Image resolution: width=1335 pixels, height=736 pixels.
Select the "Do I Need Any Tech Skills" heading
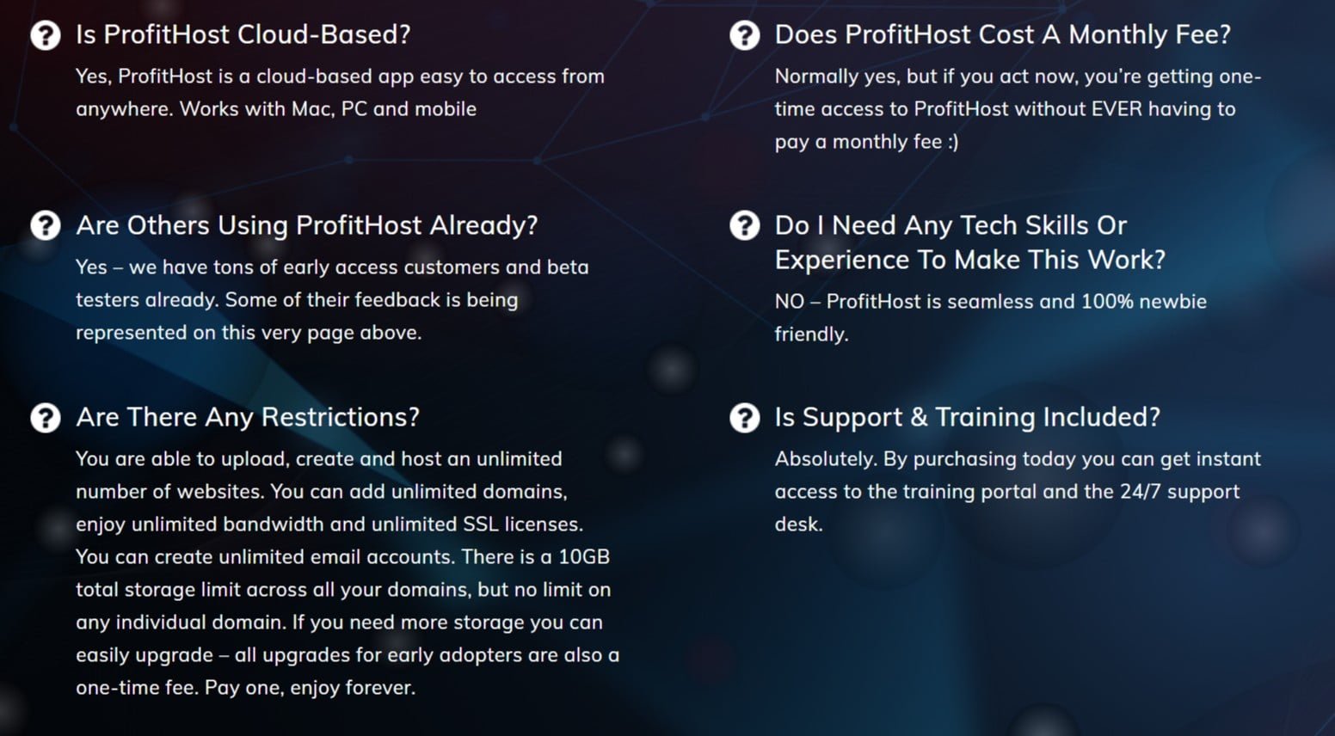click(x=970, y=242)
